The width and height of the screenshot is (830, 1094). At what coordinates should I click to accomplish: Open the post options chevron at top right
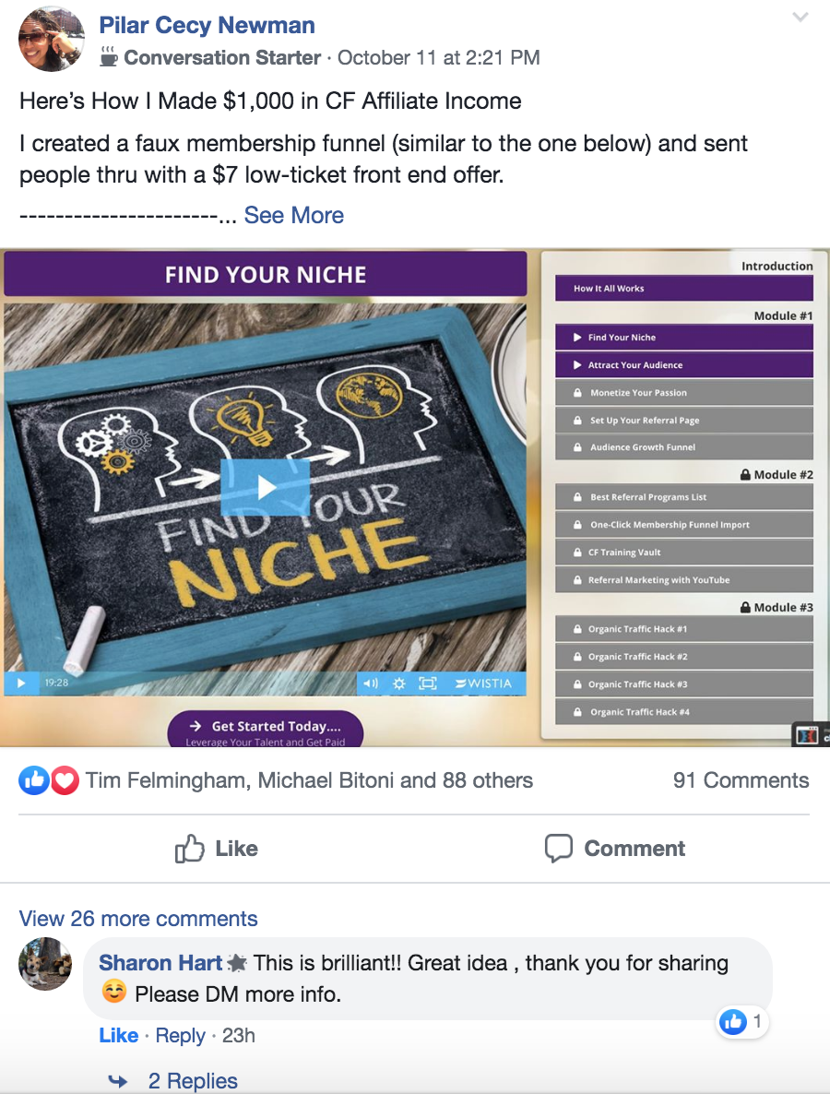click(800, 17)
